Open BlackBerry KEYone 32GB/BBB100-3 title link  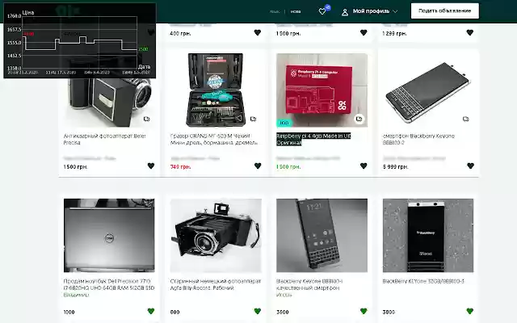click(x=423, y=281)
